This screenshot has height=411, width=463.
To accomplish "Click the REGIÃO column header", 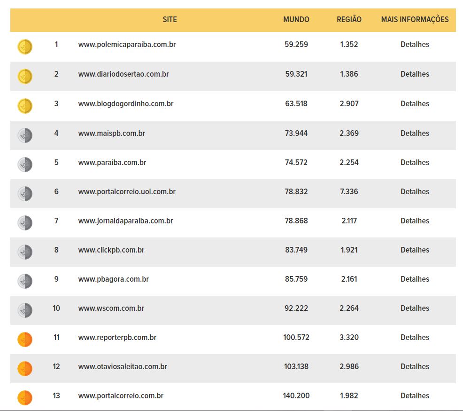I will click(349, 19).
